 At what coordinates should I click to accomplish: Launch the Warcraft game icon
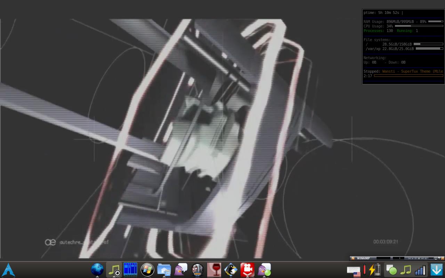197,270
